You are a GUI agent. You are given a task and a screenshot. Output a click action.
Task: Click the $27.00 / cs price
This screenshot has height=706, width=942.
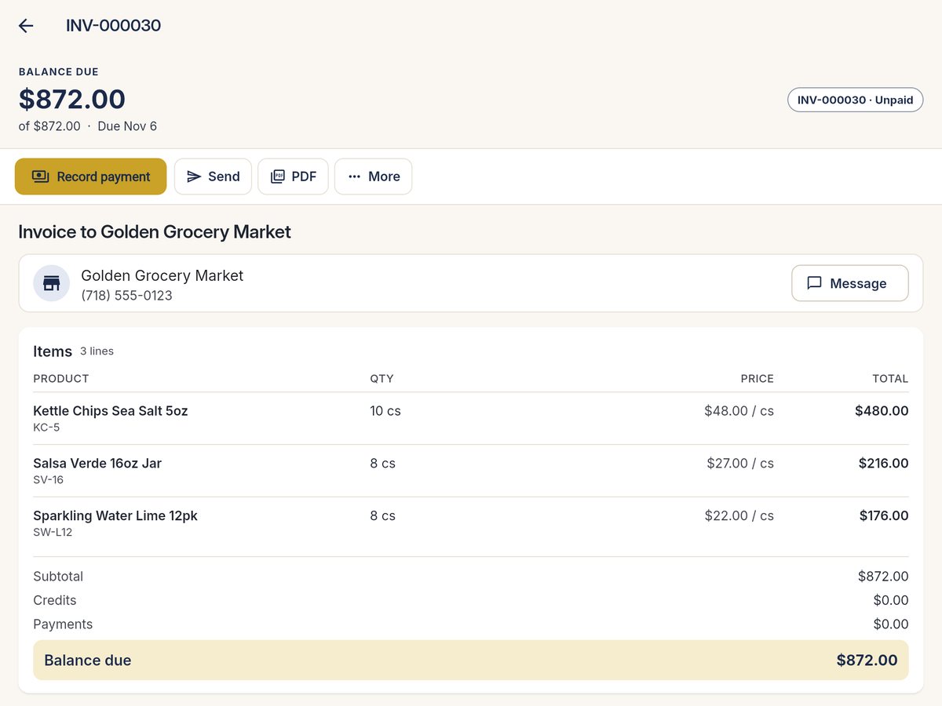coord(740,463)
